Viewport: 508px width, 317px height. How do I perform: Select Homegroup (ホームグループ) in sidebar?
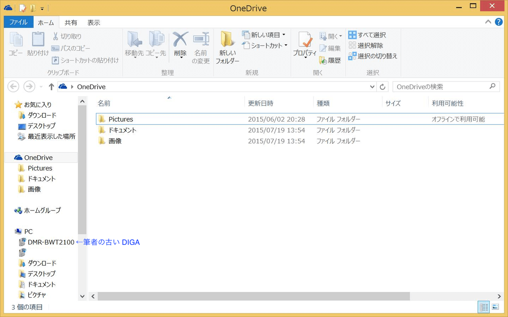coord(38,210)
